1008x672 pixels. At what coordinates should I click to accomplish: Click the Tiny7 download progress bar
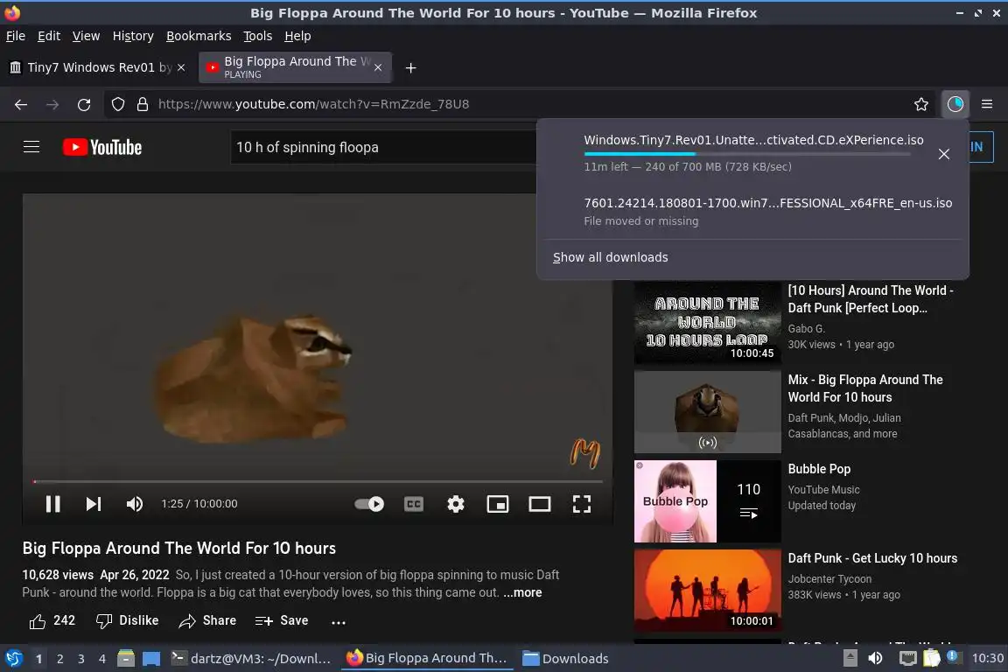pos(747,154)
